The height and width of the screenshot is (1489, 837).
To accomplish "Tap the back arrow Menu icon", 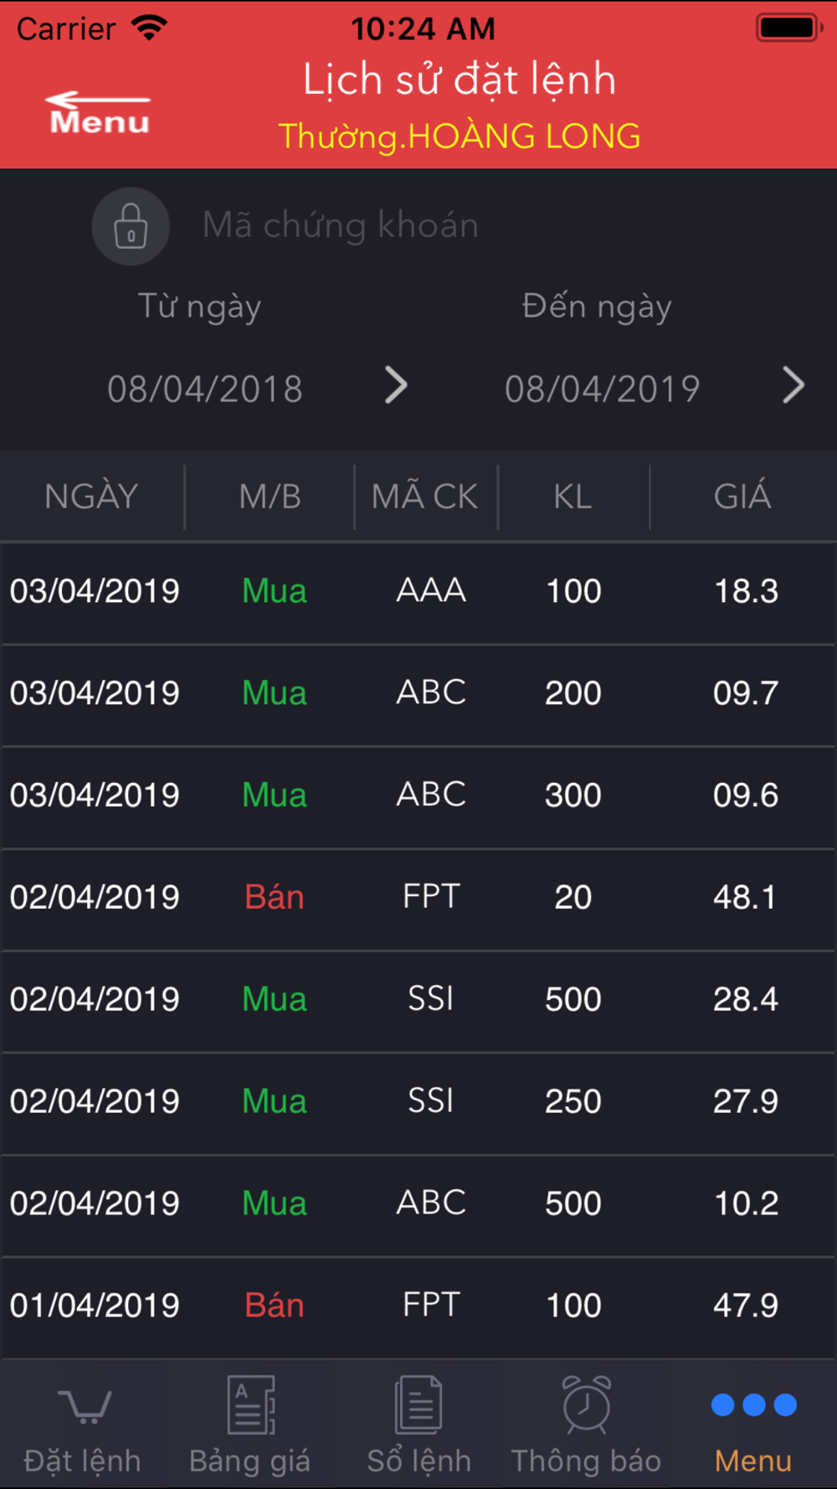I will (100, 113).
